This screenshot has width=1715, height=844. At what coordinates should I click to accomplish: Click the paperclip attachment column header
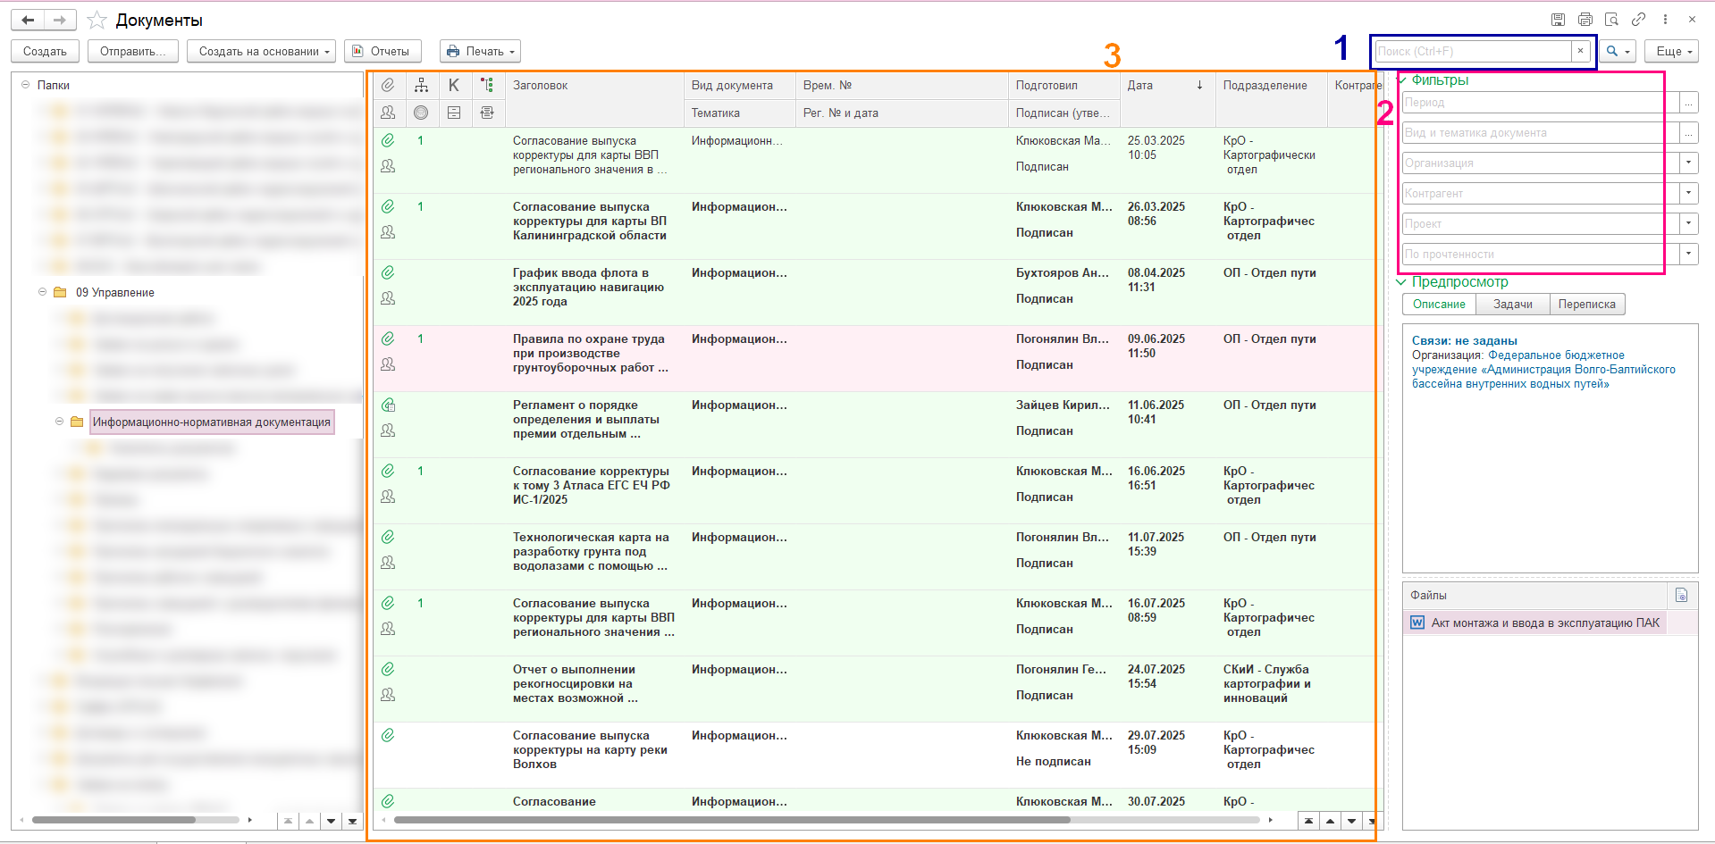[388, 85]
